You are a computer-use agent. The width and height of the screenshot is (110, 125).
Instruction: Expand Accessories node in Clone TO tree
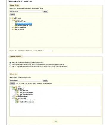(12, 96)
